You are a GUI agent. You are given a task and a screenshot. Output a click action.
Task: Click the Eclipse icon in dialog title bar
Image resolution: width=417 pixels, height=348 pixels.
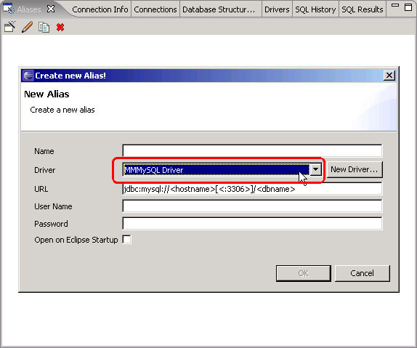point(28,76)
